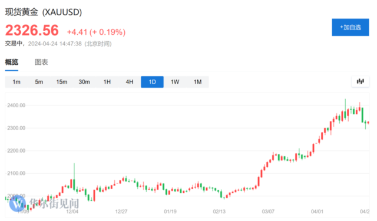377x221 pixels.
Task: Select the 5m timeframe
Action: click(39, 82)
